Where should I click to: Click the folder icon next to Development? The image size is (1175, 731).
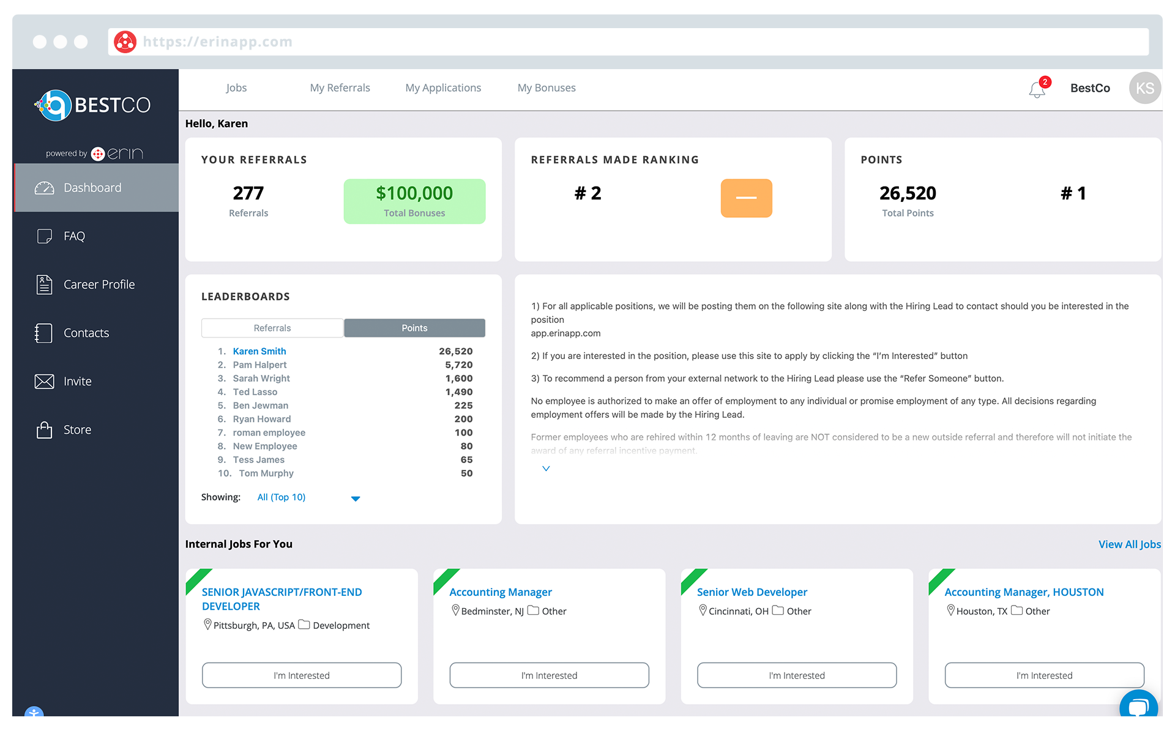pyautogui.click(x=304, y=625)
